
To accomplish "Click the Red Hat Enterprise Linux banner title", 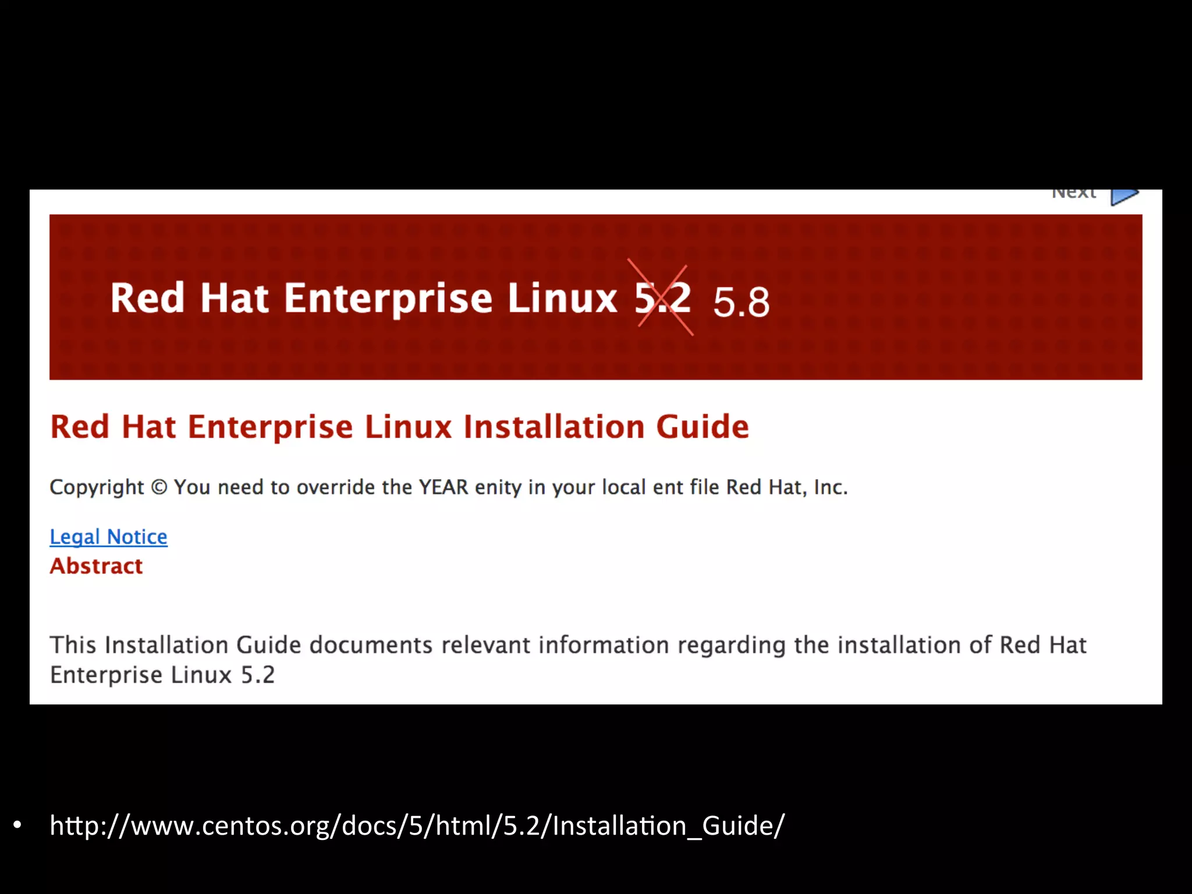I will pos(400,299).
